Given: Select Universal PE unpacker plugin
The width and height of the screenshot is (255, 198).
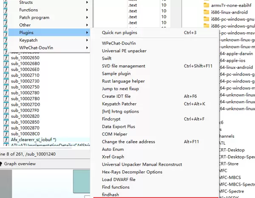Looking at the screenshot, I should coord(125,51).
